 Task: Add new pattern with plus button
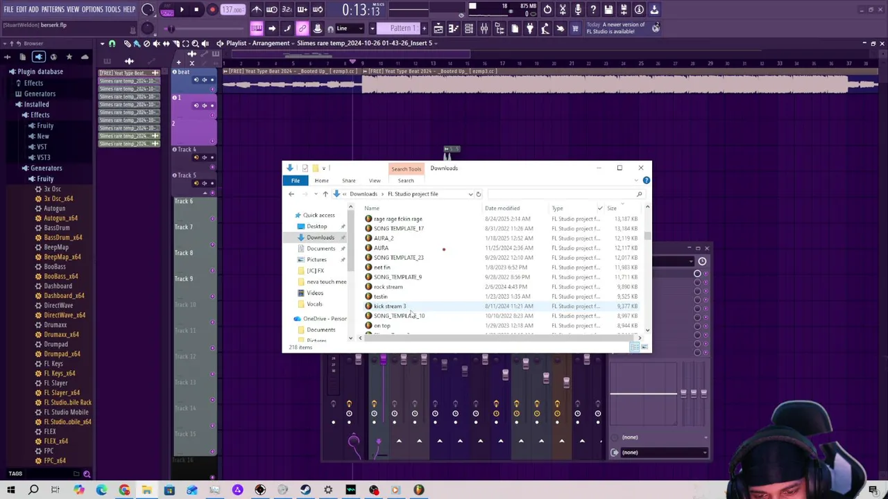point(425,28)
